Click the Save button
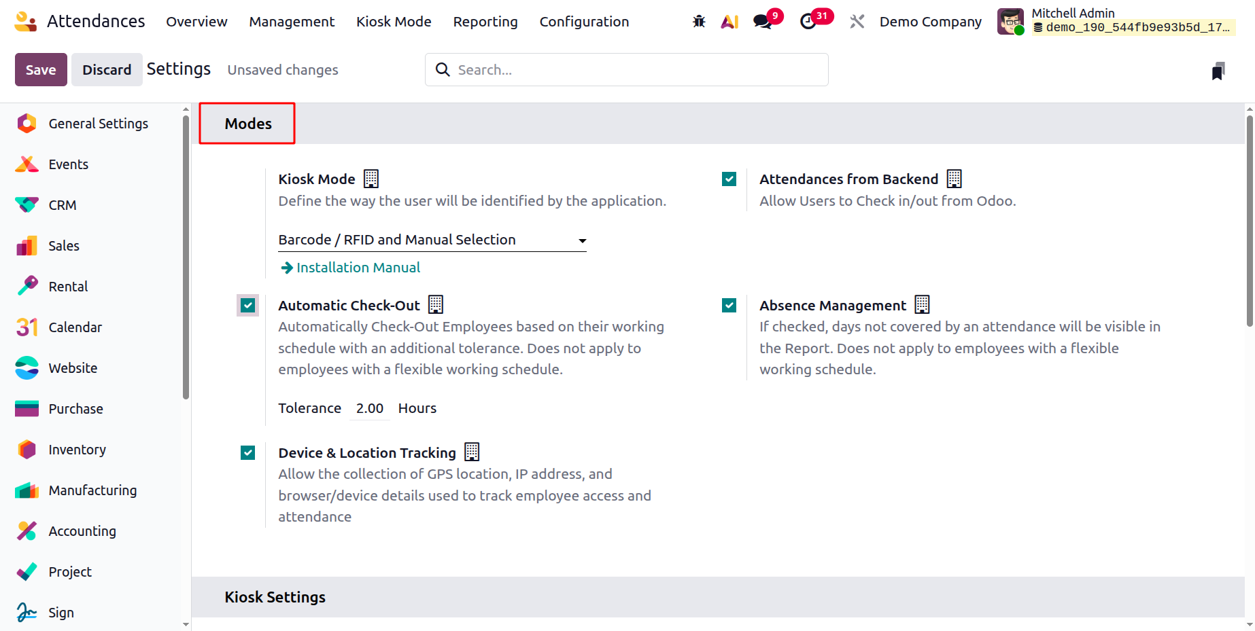 pos(41,70)
